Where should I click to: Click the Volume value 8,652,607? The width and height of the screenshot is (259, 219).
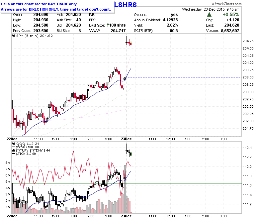[230, 31]
